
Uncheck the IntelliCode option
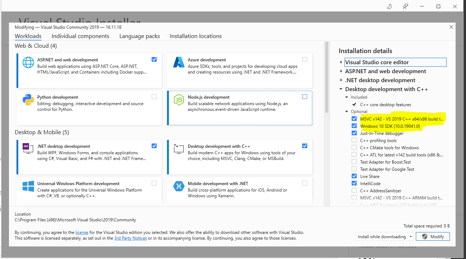point(354,183)
